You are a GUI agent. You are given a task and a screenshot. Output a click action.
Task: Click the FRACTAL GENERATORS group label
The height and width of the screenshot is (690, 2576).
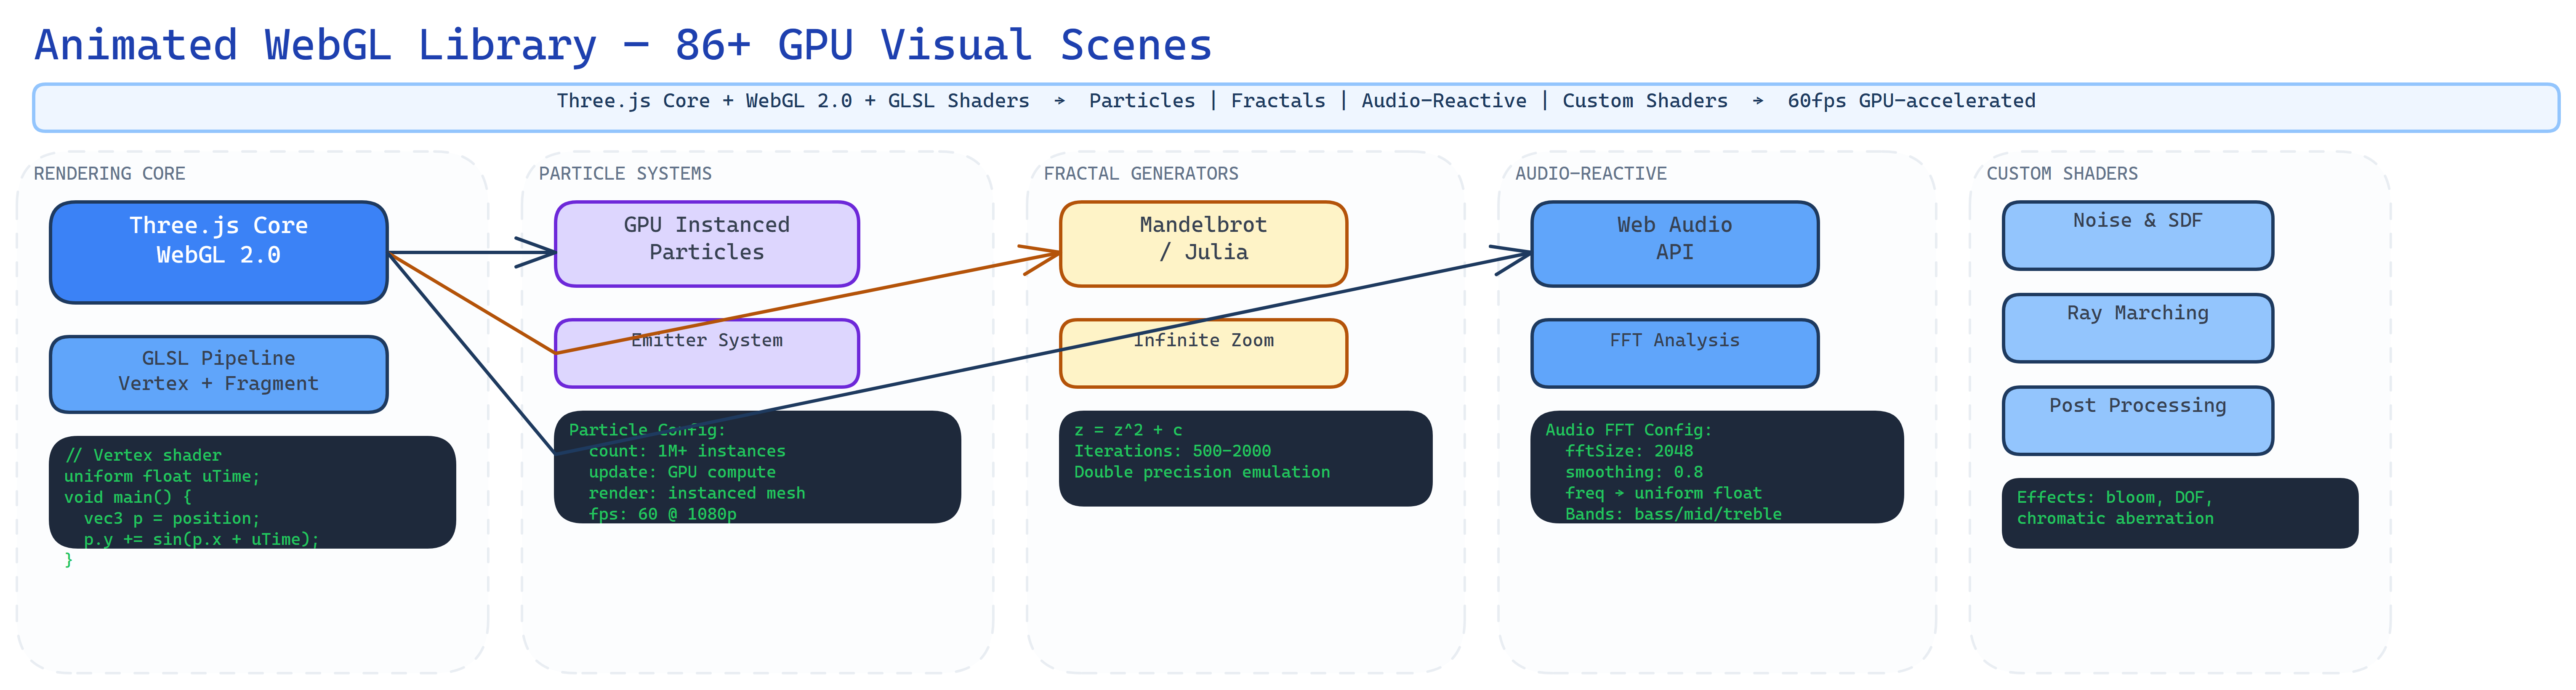pos(1141,174)
